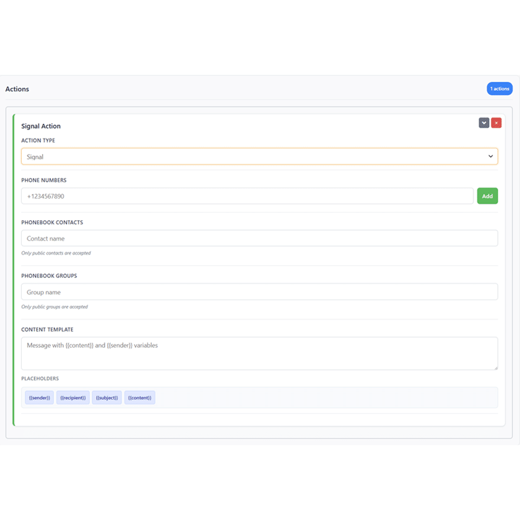Open the Action Type dropdown showing Signal
520x520 pixels.
point(259,156)
